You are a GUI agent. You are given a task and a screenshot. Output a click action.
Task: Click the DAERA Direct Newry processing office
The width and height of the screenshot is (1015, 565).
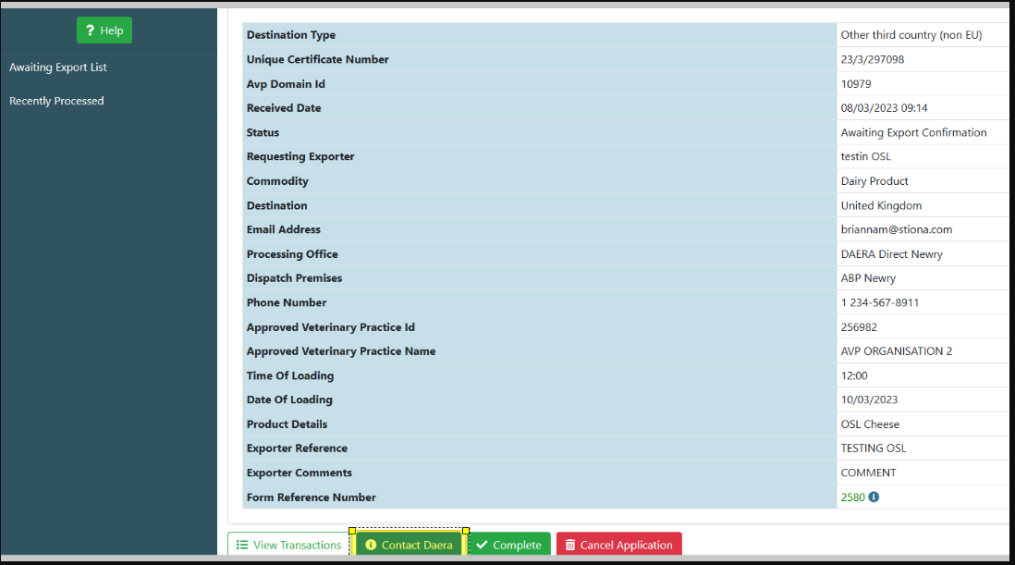point(891,254)
